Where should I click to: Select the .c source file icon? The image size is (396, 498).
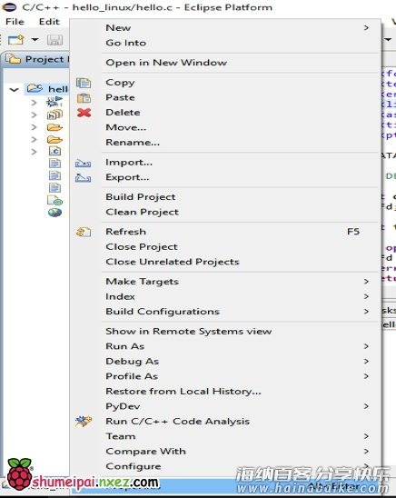(54, 151)
